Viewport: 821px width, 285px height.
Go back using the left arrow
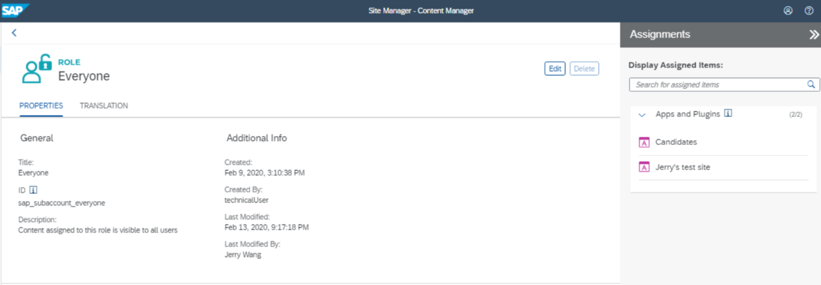[14, 32]
